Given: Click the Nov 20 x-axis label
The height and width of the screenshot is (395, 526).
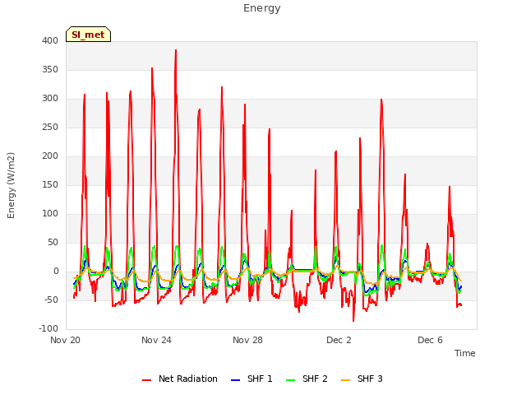Looking at the screenshot, I should pyautogui.click(x=66, y=340).
